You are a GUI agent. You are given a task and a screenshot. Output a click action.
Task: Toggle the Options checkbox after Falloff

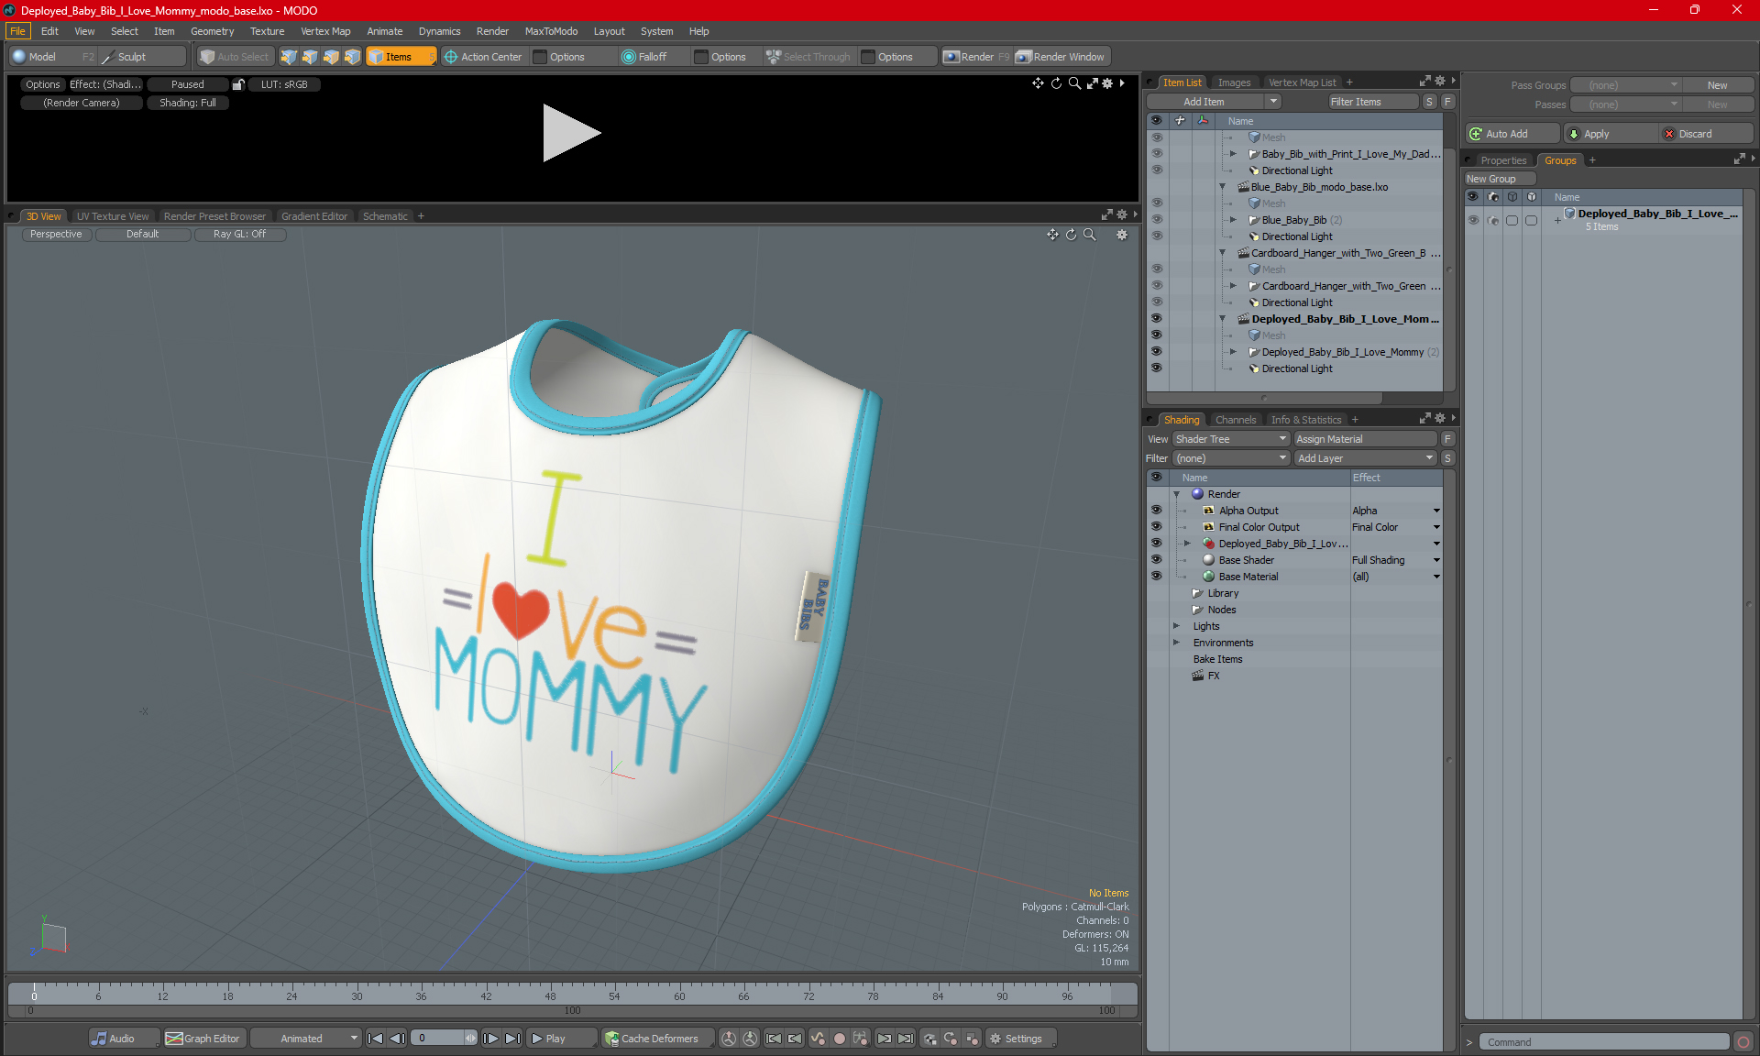coord(701,57)
